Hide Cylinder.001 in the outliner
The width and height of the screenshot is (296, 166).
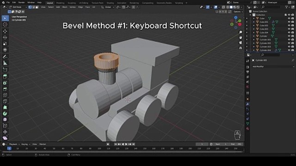tap(289, 40)
